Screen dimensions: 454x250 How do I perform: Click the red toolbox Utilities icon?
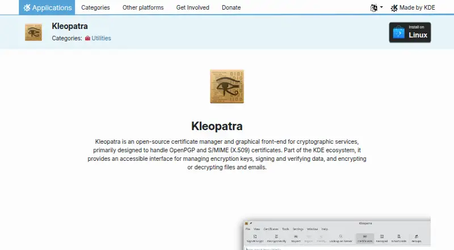[x=87, y=38]
